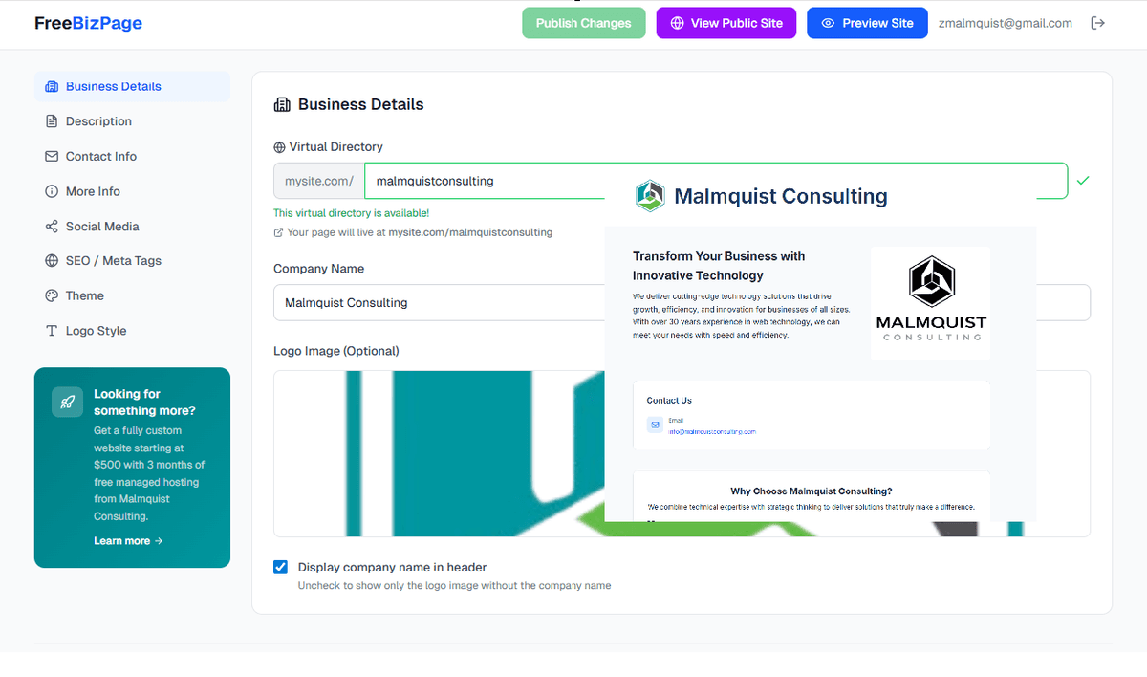Go to Contact Info section
This screenshot has height=677, width=1147.
(100, 156)
